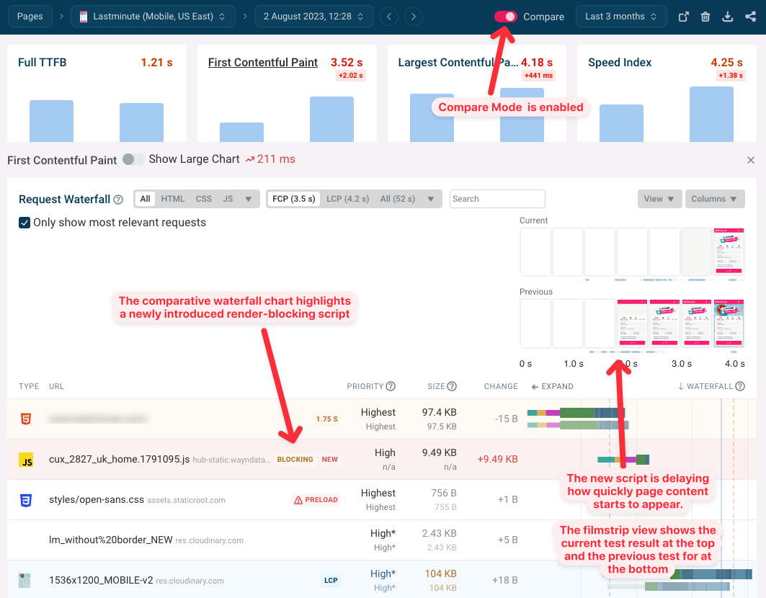Click the share icon in header
766x598 pixels.
750,17
